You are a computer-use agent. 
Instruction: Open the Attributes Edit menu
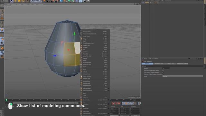(x=150, y=59)
